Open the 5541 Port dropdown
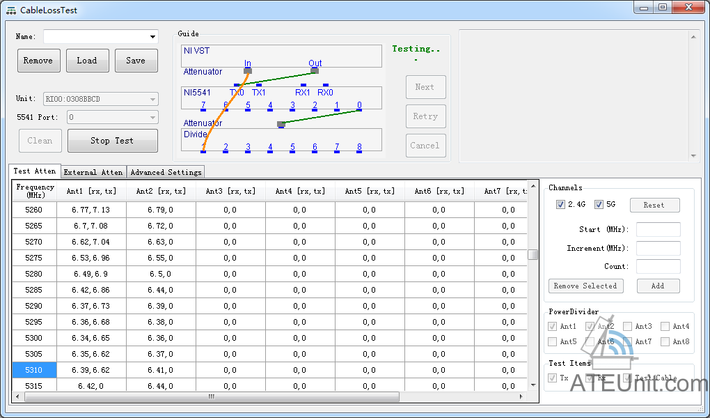This screenshot has height=418, width=710. pos(152,118)
